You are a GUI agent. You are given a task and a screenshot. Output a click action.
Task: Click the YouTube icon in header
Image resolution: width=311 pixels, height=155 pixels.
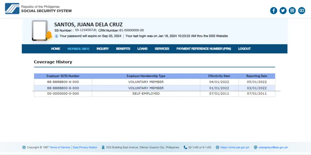pos(302,11)
